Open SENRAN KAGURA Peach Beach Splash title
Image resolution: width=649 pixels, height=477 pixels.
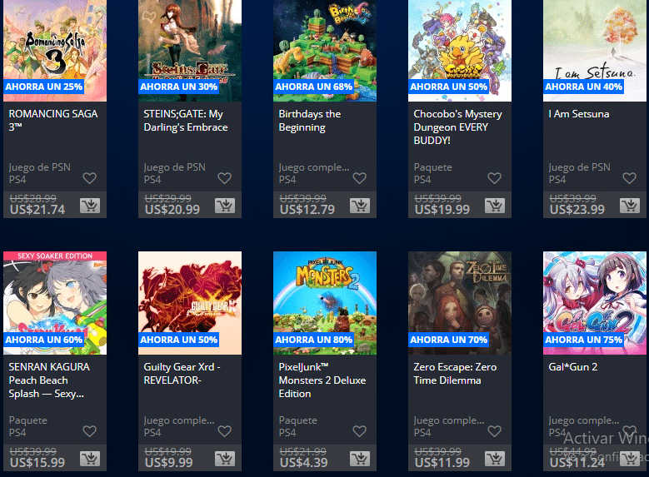click(x=49, y=380)
